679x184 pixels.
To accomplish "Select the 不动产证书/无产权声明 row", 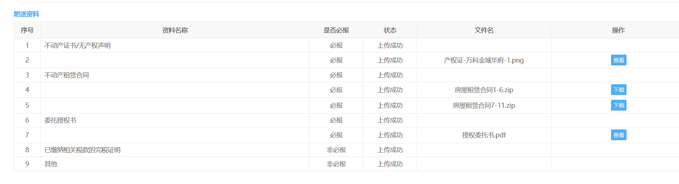I will (x=77, y=46).
